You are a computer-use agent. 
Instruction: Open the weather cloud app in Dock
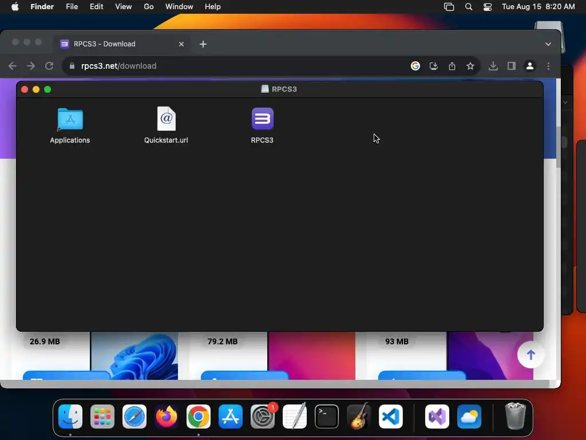pos(469,417)
